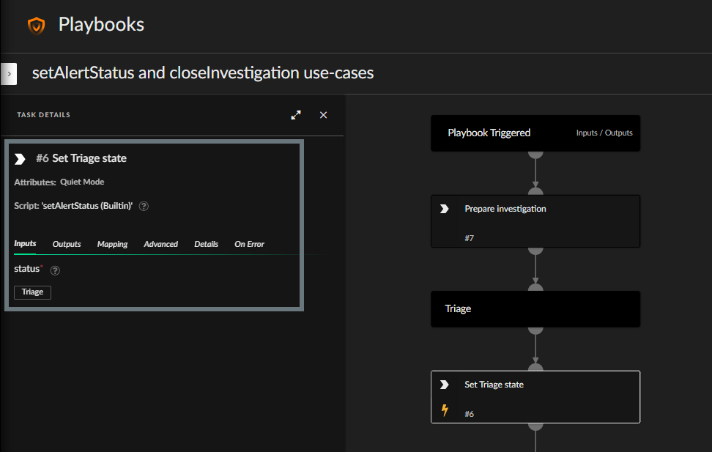
Task: Select the Playbook Triggered node
Action: (x=535, y=133)
